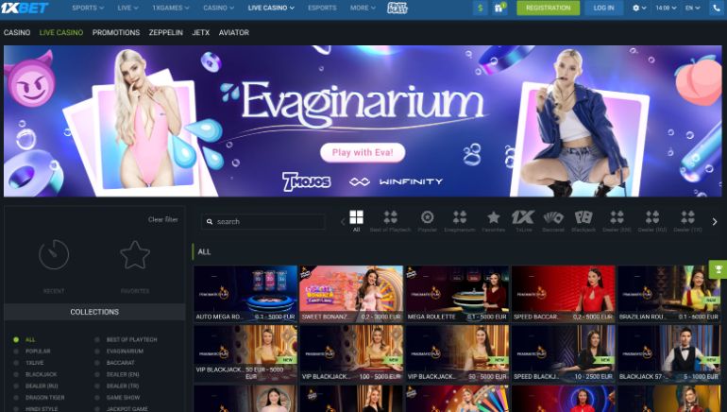Click the search input field
The image size is (727, 412).
[263, 222]
